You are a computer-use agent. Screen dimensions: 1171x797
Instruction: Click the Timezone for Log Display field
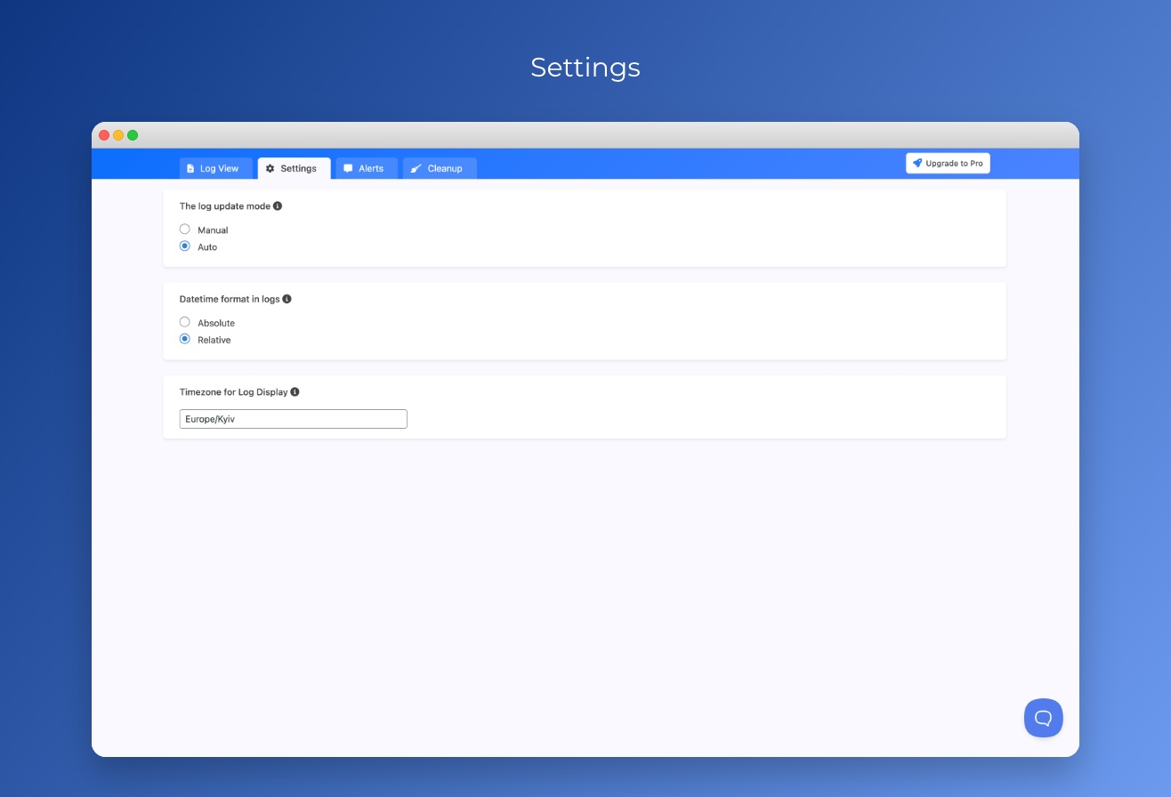[294, 419]
